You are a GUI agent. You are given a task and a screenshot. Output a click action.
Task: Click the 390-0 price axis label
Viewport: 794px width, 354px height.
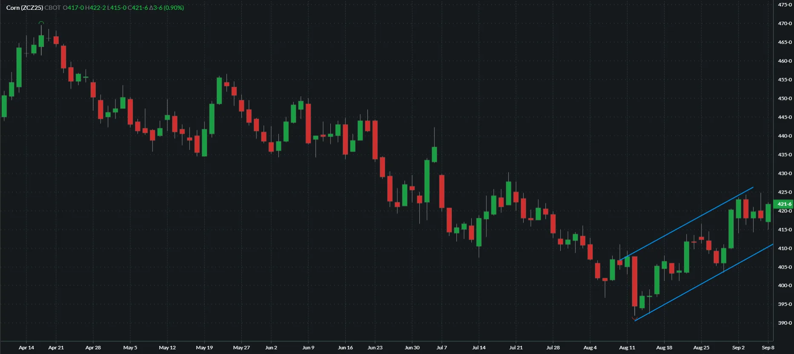[785, 323]
